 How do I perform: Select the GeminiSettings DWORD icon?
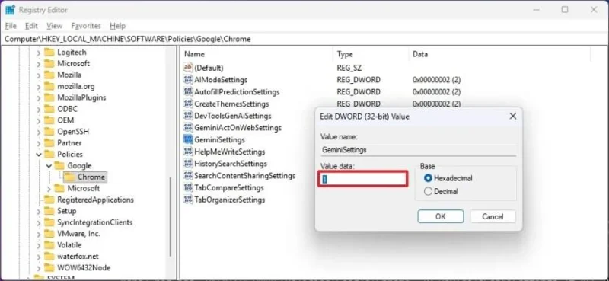click(188, 139)
